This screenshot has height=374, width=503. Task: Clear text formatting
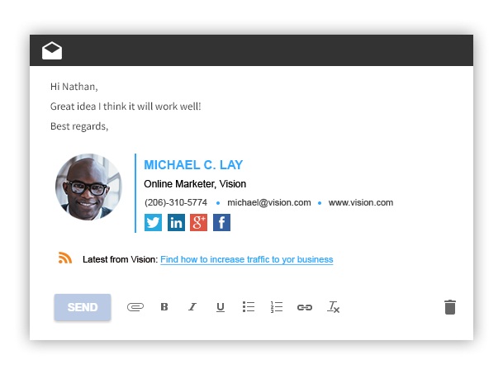[334, 307]
